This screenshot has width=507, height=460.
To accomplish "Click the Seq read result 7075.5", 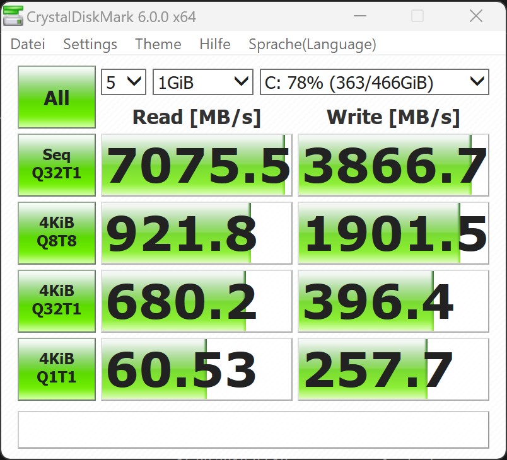I will [x=197, y=165].
